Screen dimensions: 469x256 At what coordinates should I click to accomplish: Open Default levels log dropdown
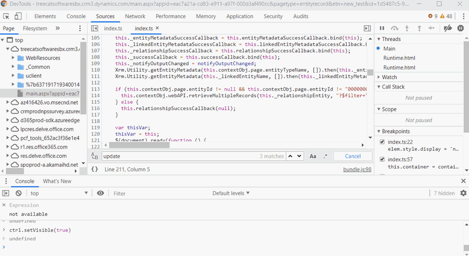(x=231, y=193)
